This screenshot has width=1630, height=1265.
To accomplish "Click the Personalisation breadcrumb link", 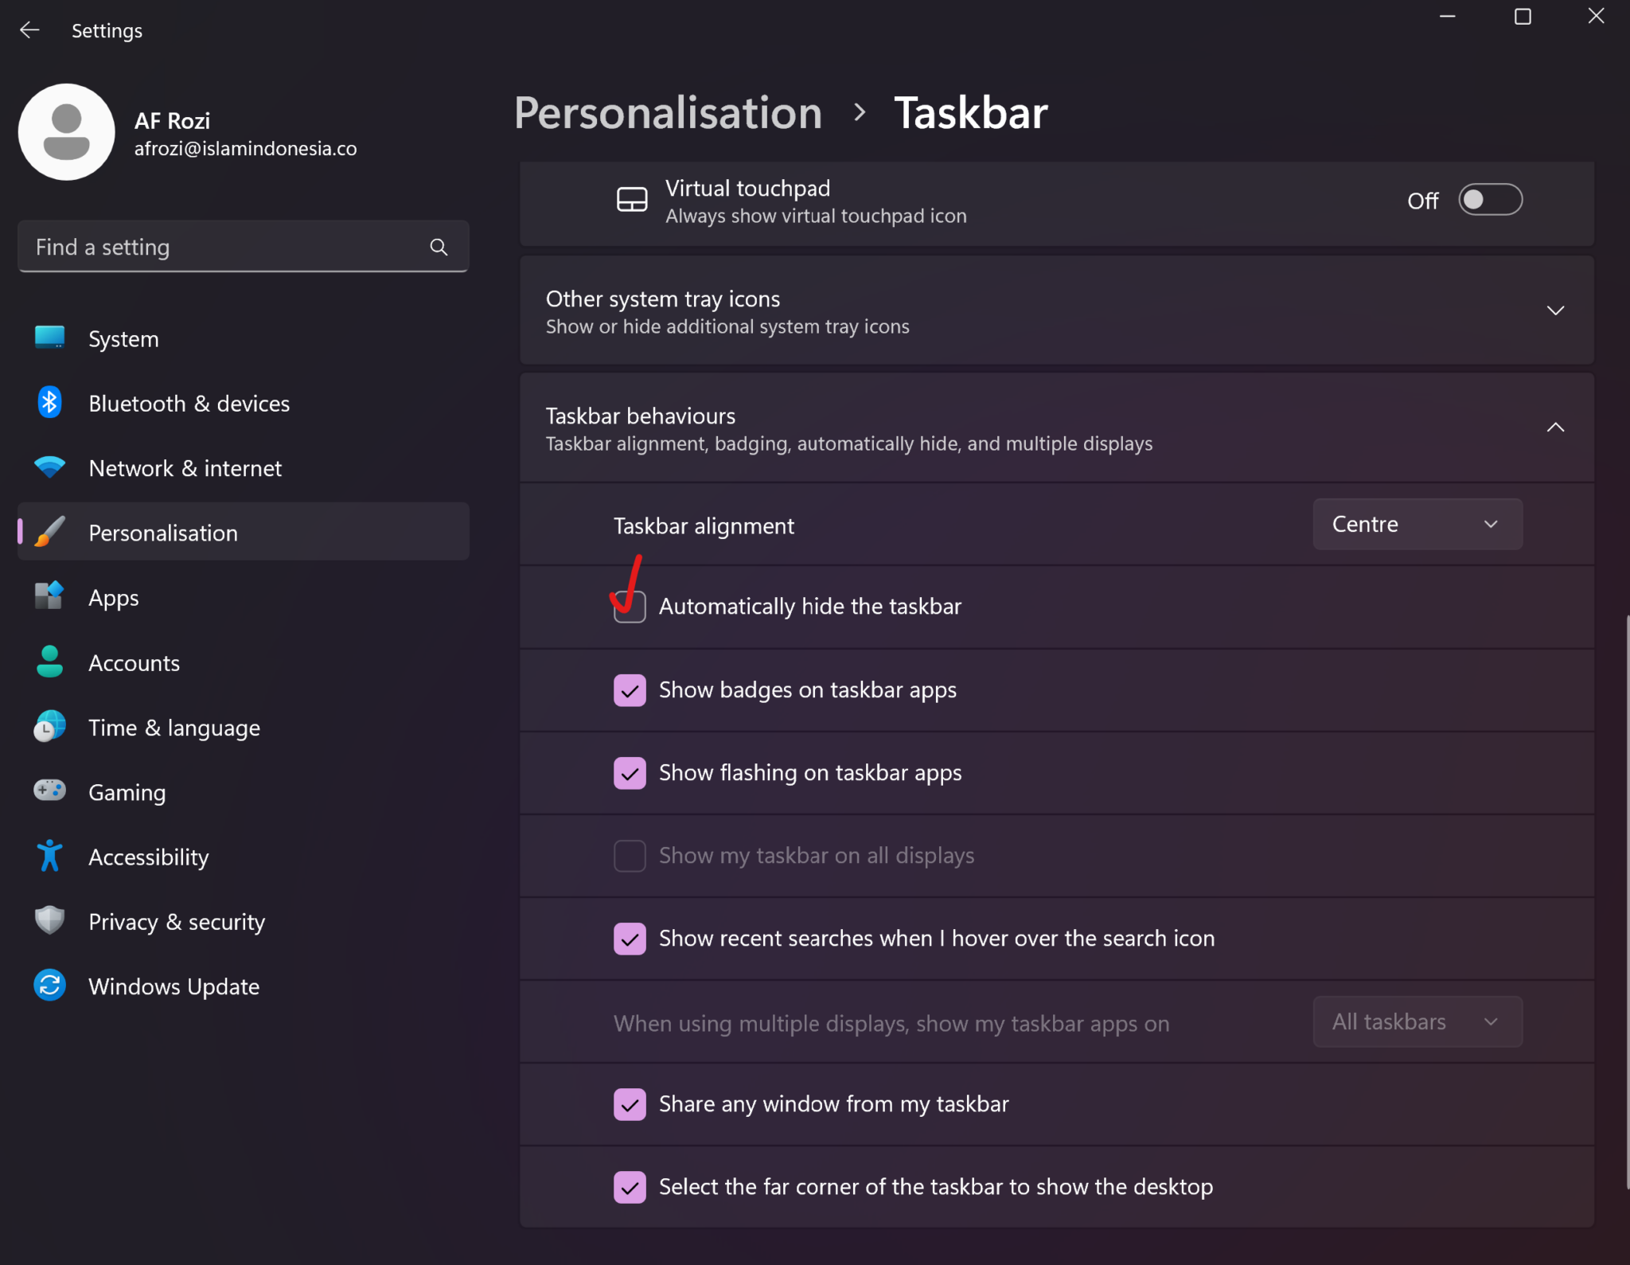I will pos(668,113).
